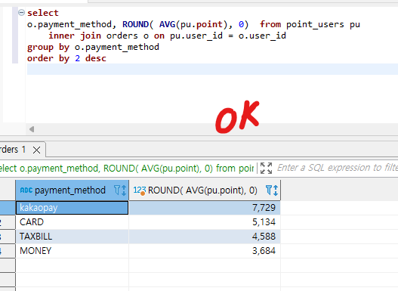Select the 7,729 value cell
The width and height of the screenshot is (398, 291).
[205, 208]
